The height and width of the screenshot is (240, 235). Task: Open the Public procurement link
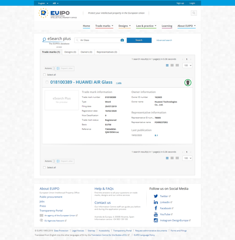(x=51, y=197)
